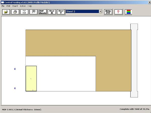Open the Action menu
The width and height of the screenshot is (151, 113).
point(23,6)
